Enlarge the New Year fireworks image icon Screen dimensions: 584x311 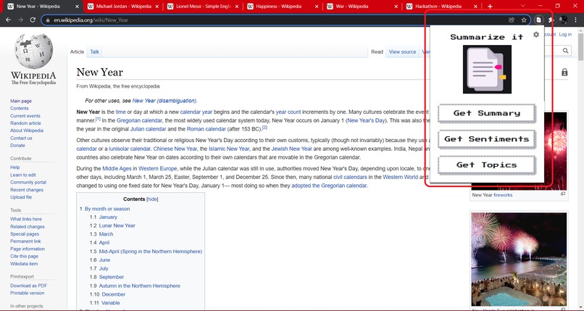[x=563, y=194]
